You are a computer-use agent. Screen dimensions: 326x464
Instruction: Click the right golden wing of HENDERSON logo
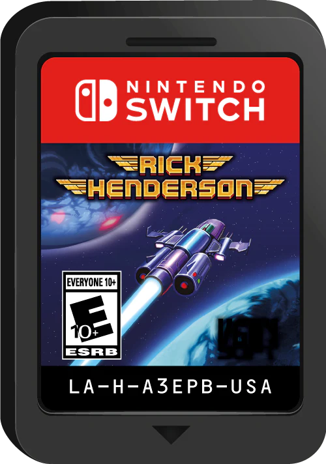(x=269, y=186)
